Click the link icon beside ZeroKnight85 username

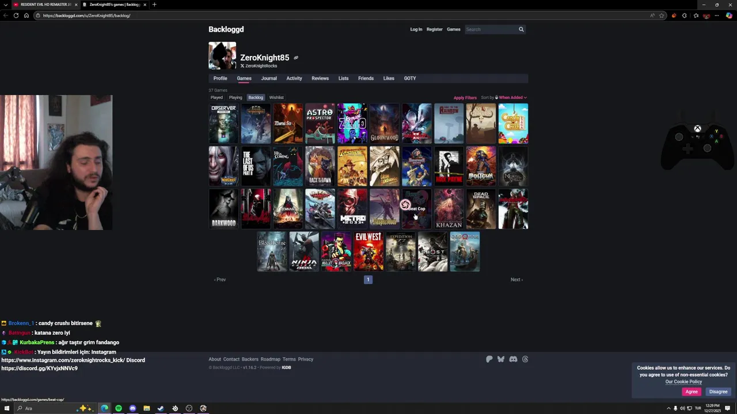point(296,57)
